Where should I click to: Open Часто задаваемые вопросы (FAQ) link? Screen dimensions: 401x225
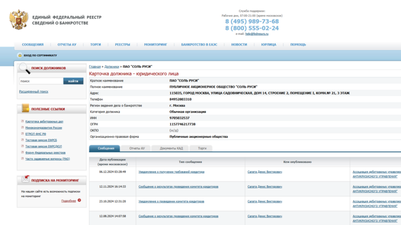(x=47, y=159)
